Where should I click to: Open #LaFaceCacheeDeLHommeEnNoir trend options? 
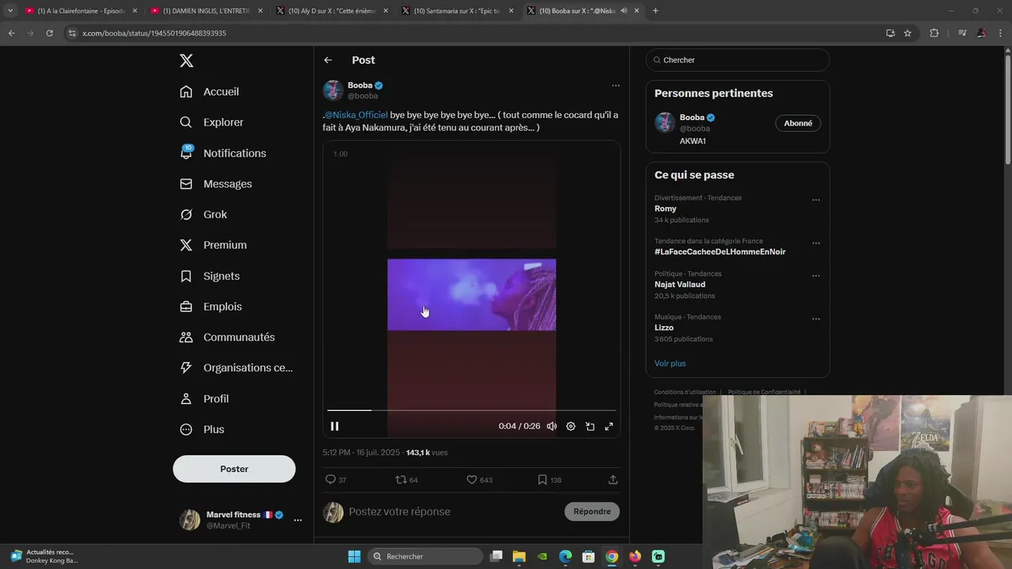[816, 243]
